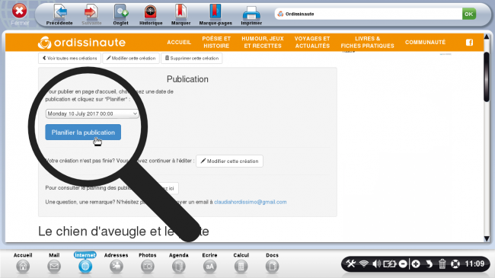Viewport: 495px width, 278px height.
Task: Click the 11:09 clock
Action: pyautogui.click(x=474, y=264)
